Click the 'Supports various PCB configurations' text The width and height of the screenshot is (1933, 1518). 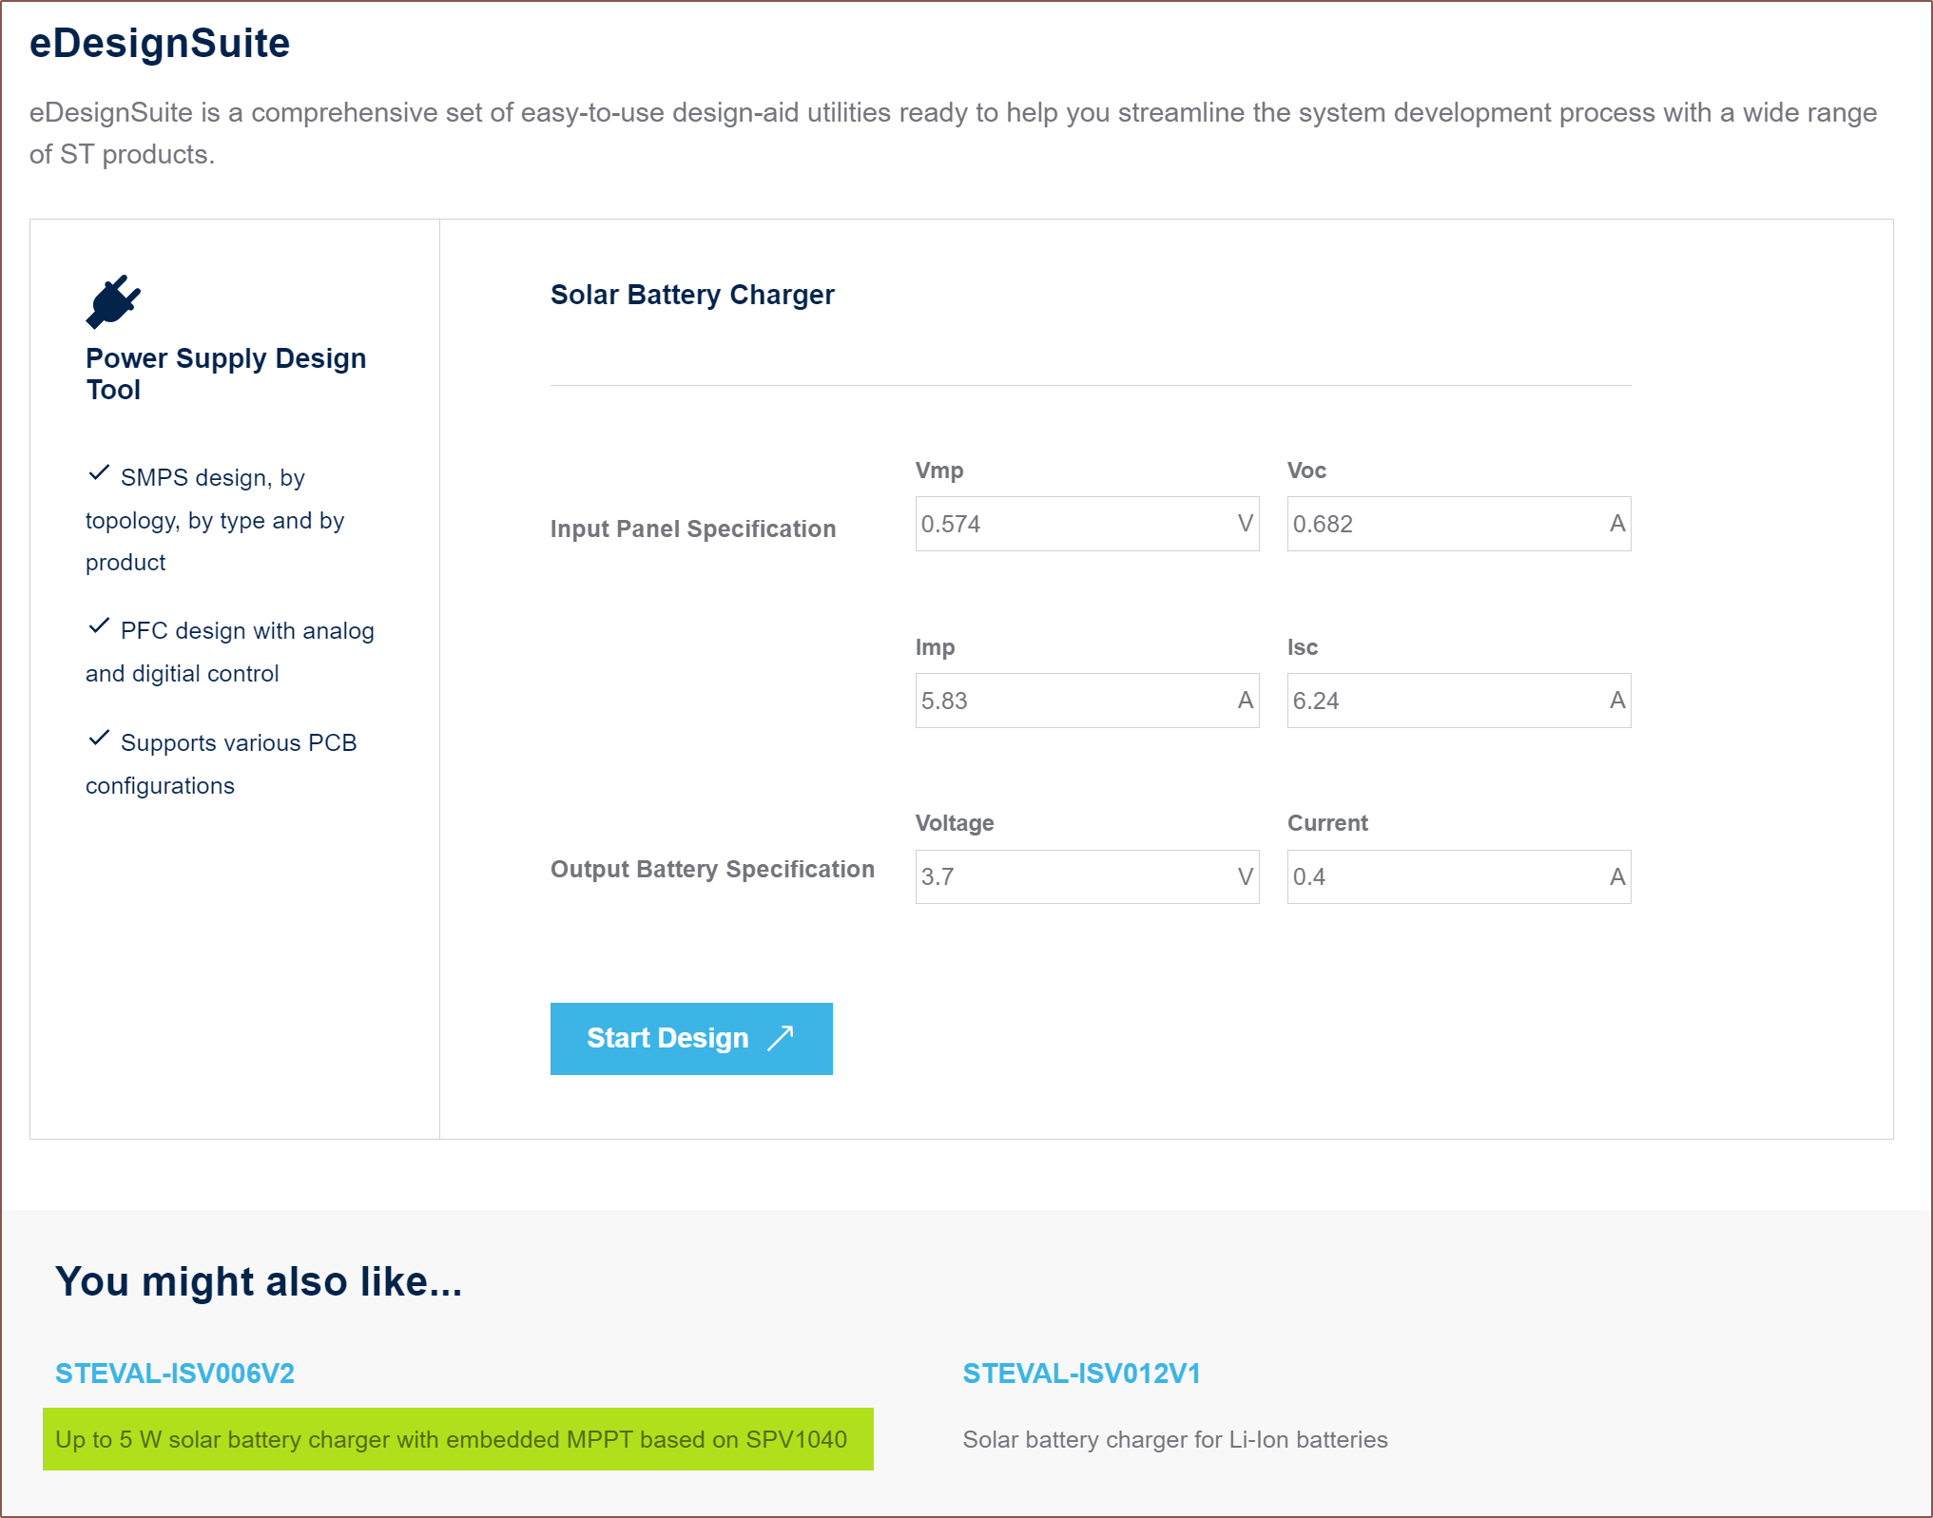[x=222, y=764]
